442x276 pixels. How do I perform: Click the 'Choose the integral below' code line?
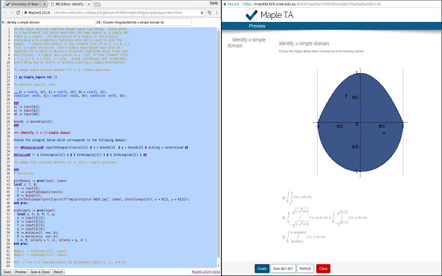(70, 139)
